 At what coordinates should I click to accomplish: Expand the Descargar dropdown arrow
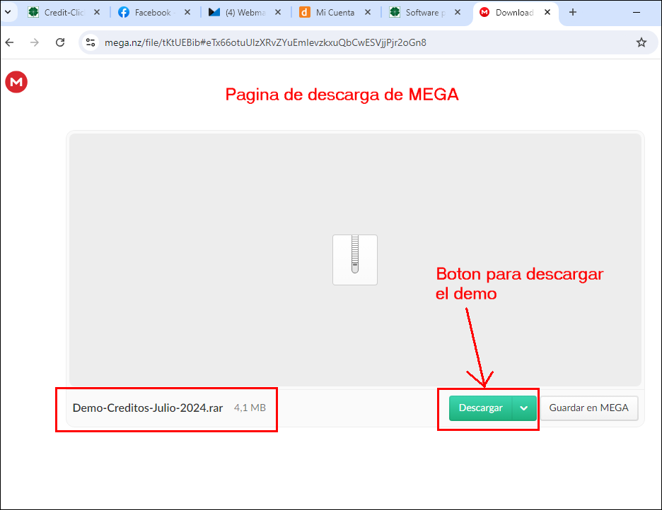(524, 408)
